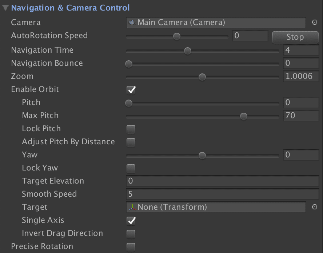The width and height of the screenshot is (323, 253).
Task: Click the Target Elevation input field
Action: (x=222, y=181)
